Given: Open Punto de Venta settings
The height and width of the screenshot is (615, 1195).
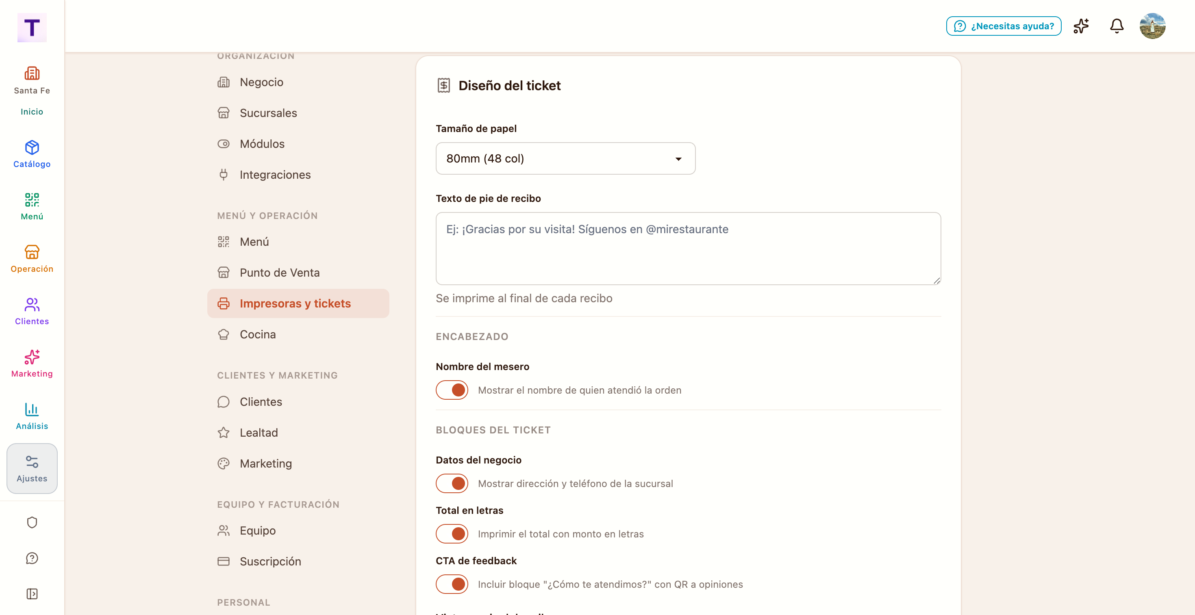Looking at the screenshot, I should (x=298, y=273).
